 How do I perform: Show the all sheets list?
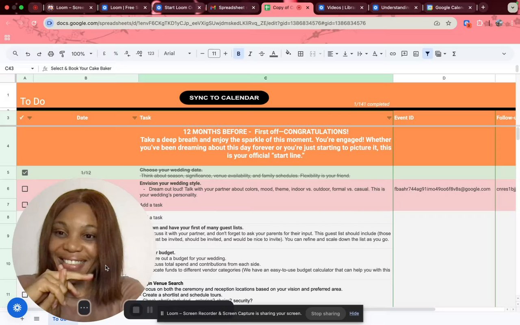coord(37,318)
